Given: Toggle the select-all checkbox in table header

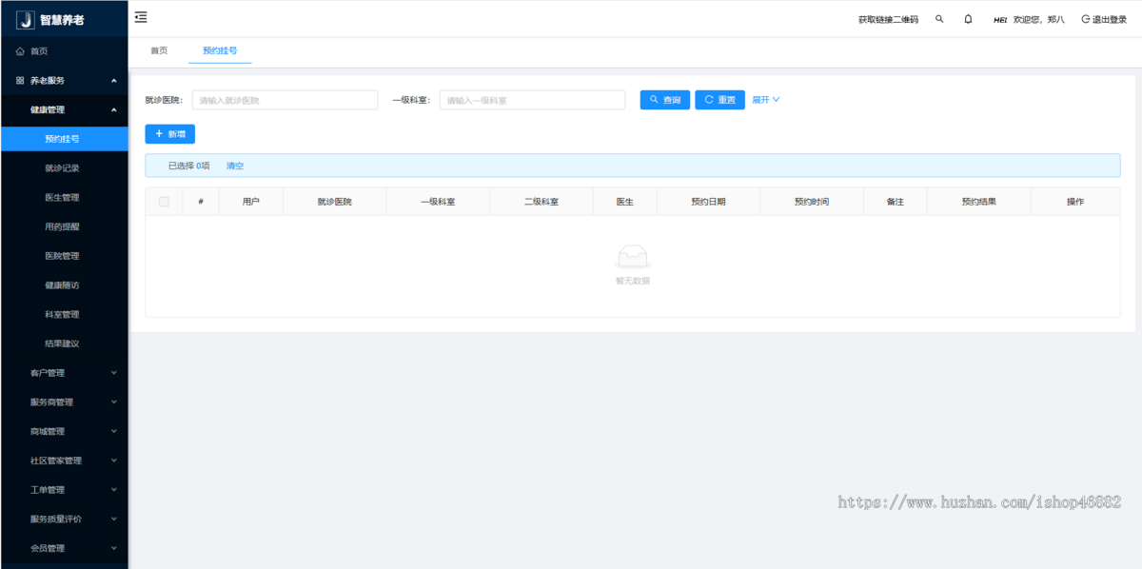Looking at the screenshot, I should coord(164,202).
